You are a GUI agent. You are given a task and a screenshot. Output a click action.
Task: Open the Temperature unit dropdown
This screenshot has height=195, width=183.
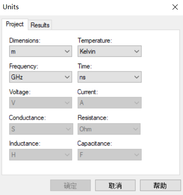[x=109, y=51]
